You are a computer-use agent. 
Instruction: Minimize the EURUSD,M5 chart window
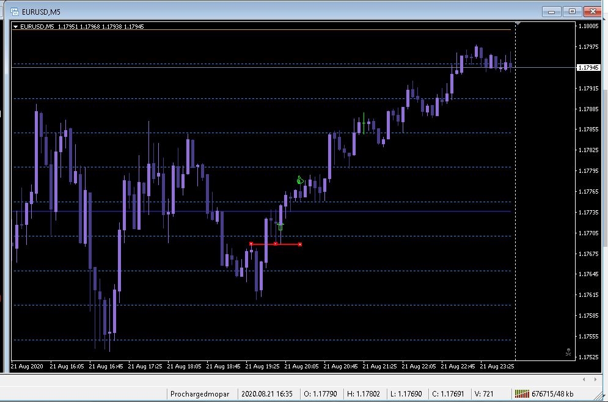click(551, 12)
